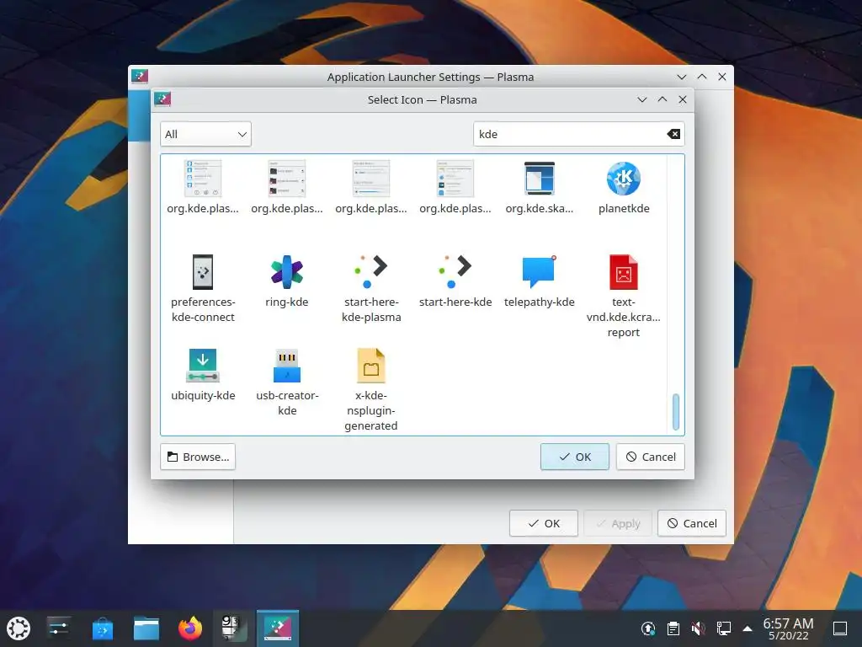Clear the kde search text
This screenshot has width=862, height=647.
[x=673, y=134]
